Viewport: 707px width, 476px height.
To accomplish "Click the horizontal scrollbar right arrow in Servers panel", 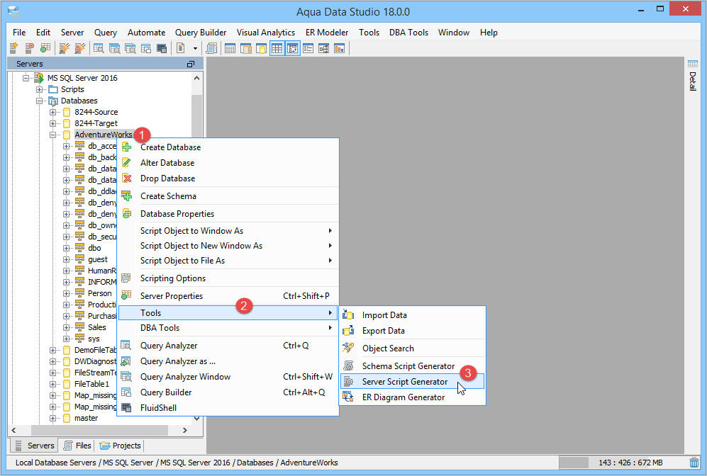I will tap(185, 430).
